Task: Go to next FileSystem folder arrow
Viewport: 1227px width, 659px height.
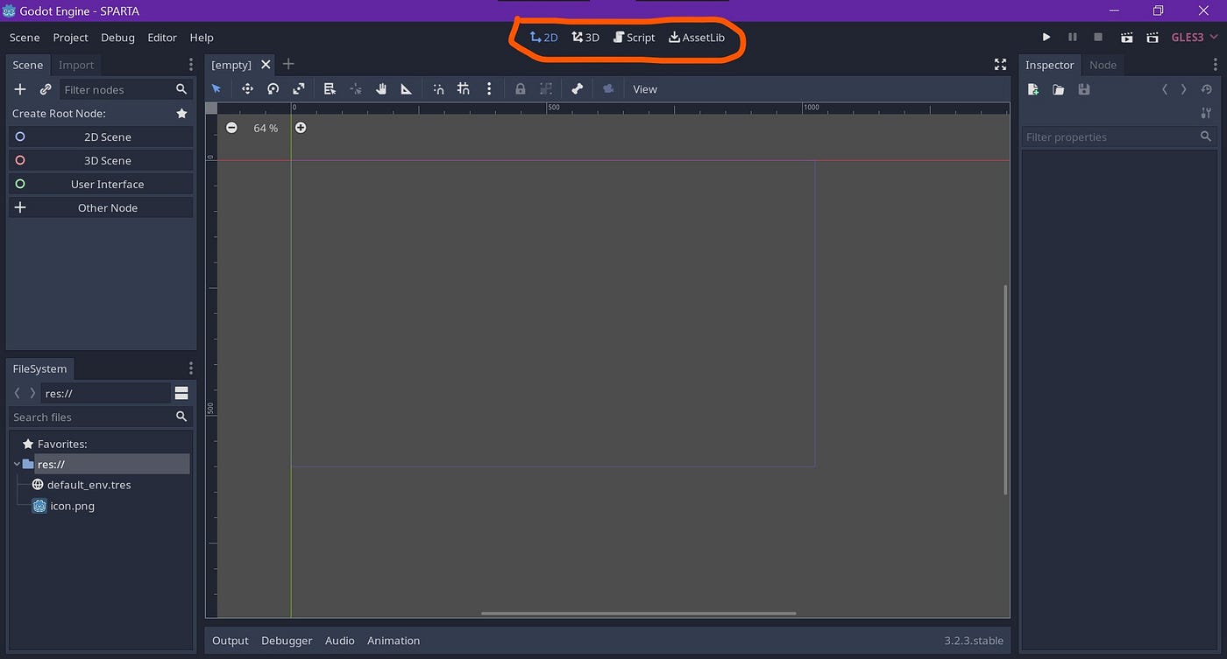Action: tap(32, 393)
